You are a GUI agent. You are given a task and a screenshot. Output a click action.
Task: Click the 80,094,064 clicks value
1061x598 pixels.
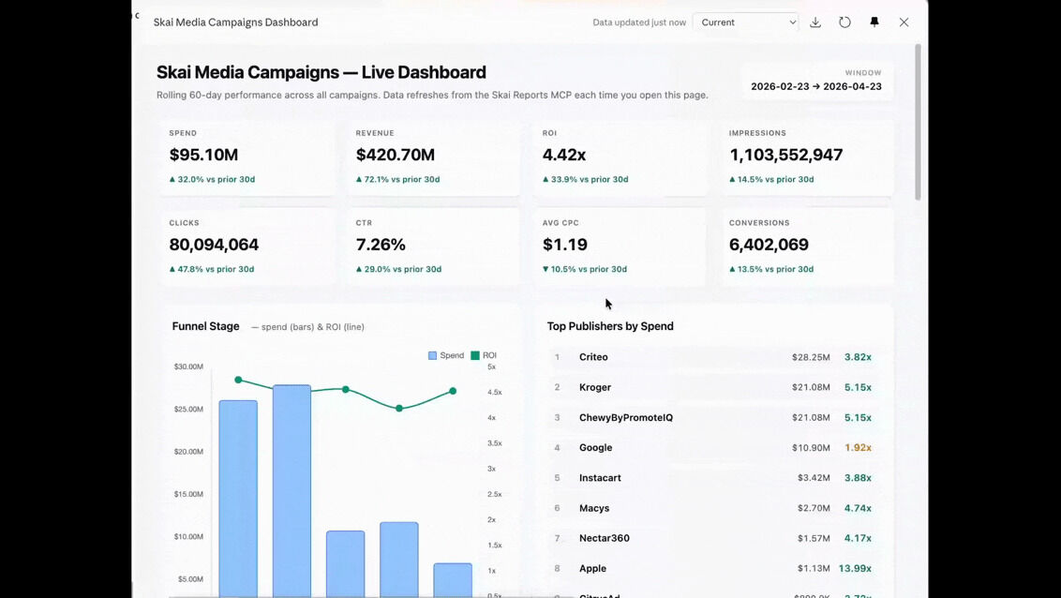214,245
